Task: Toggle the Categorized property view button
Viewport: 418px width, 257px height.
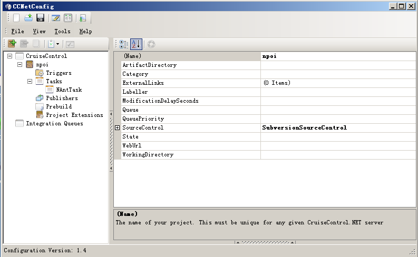Action: coord(124,44)
